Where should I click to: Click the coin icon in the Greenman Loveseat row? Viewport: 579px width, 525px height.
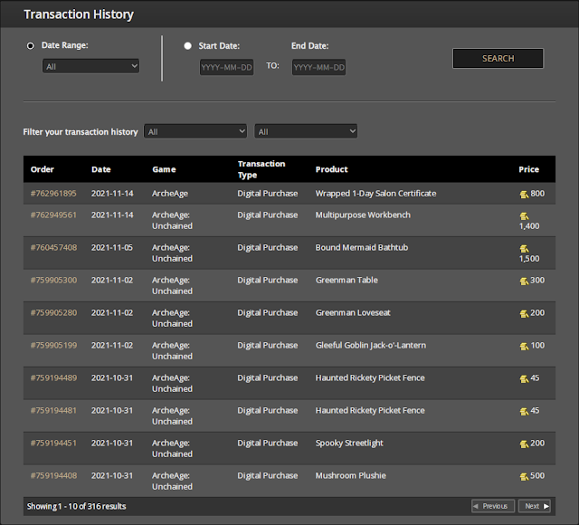tap(524, 313)
